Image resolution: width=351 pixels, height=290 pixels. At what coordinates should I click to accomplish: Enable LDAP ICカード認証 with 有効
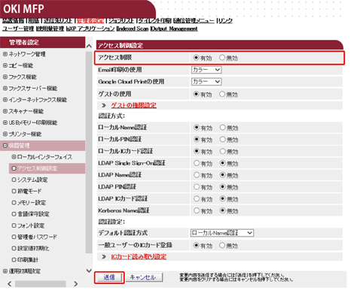197,199
